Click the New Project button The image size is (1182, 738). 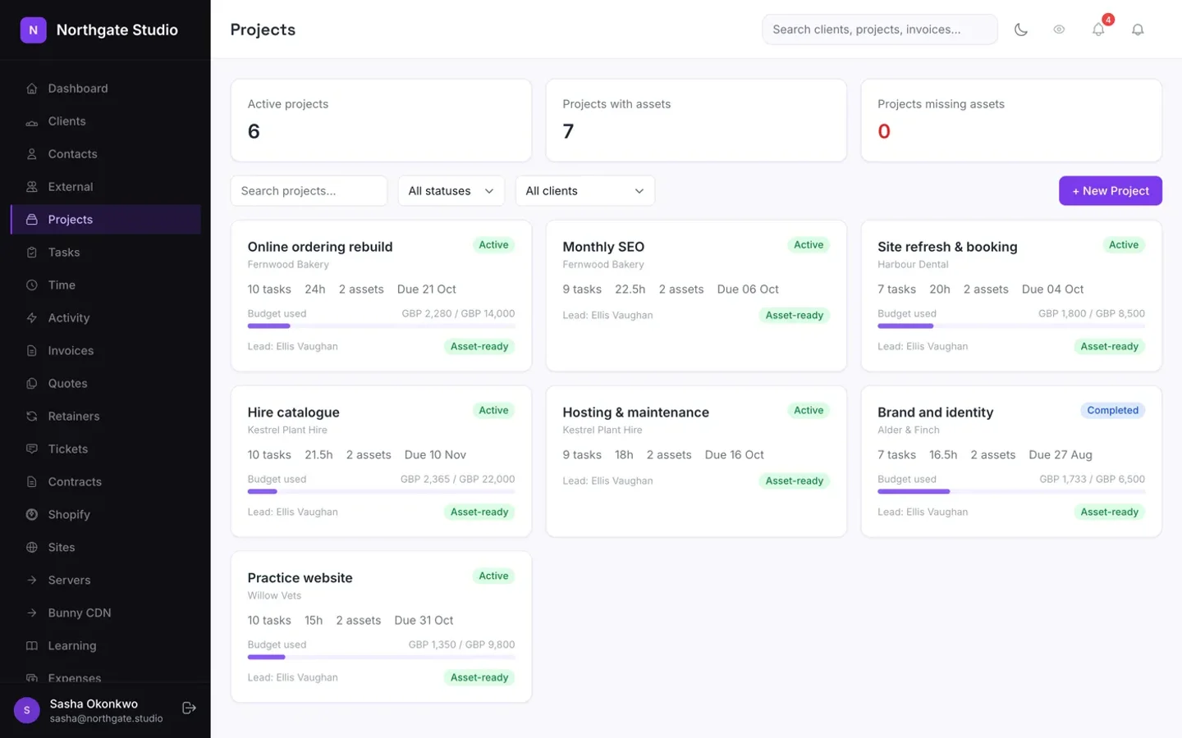(1110, 191)
